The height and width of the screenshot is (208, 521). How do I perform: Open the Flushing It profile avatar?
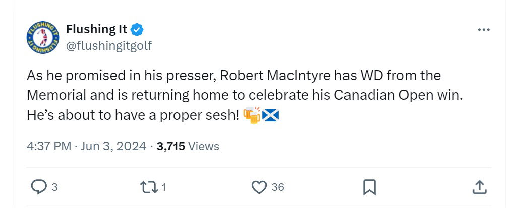[x=42, y=38]
